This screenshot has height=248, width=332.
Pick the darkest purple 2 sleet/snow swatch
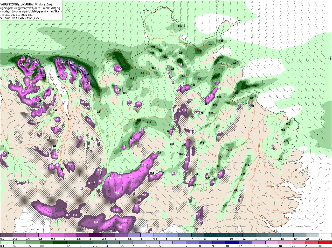[x=95, y=235]
